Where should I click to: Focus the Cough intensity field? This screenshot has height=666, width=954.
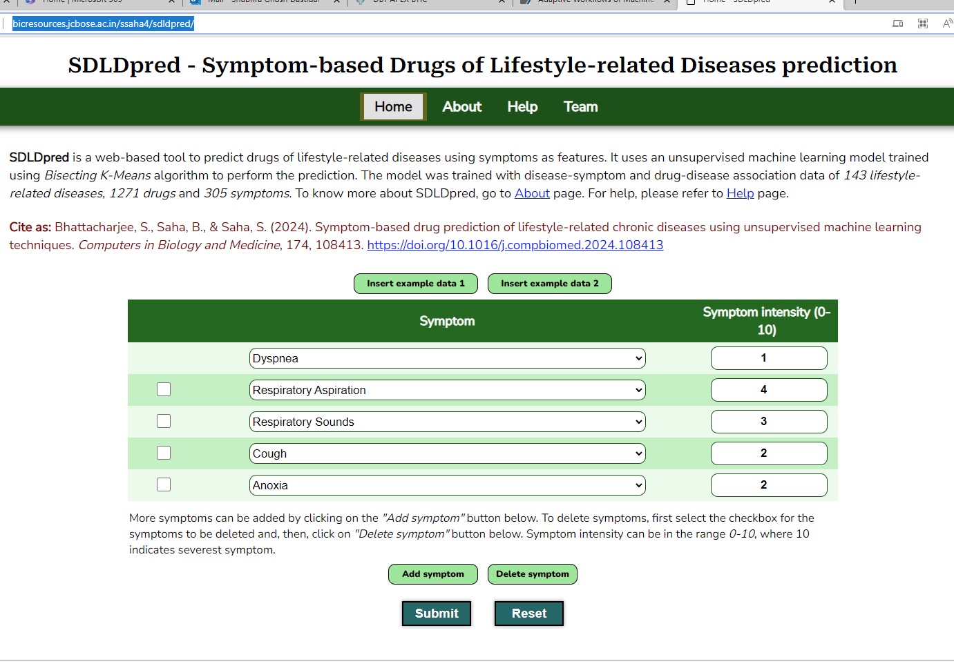(769, 453)
